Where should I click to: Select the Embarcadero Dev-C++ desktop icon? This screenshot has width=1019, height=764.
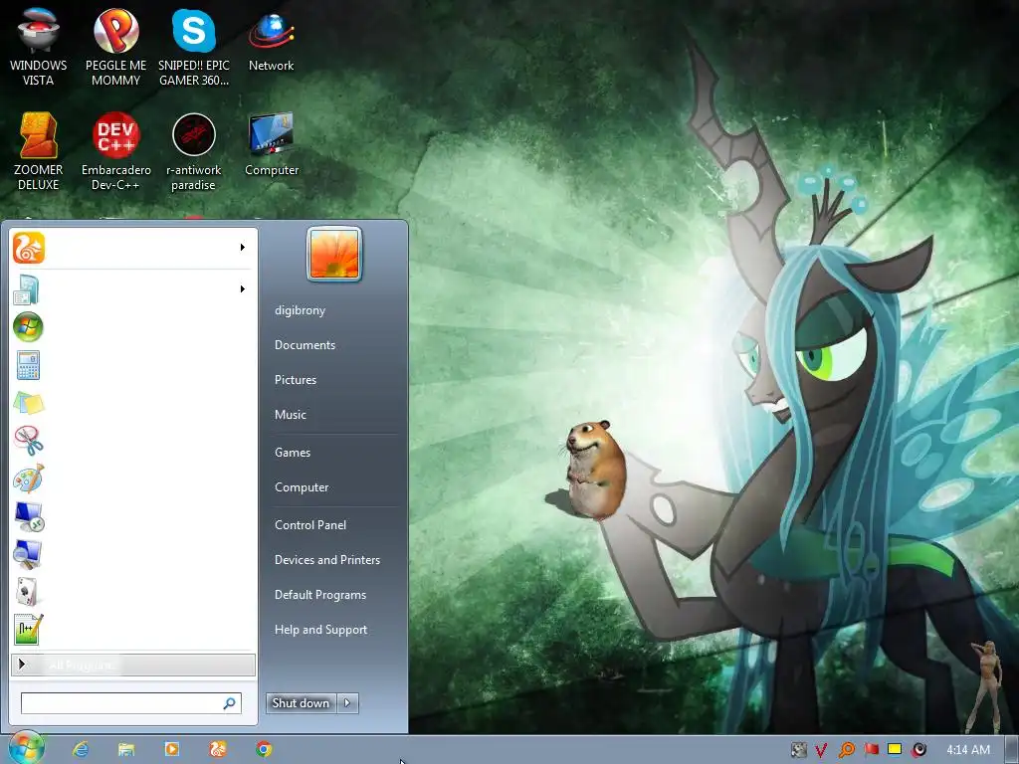pyautogui.click(x=115, y=151)
